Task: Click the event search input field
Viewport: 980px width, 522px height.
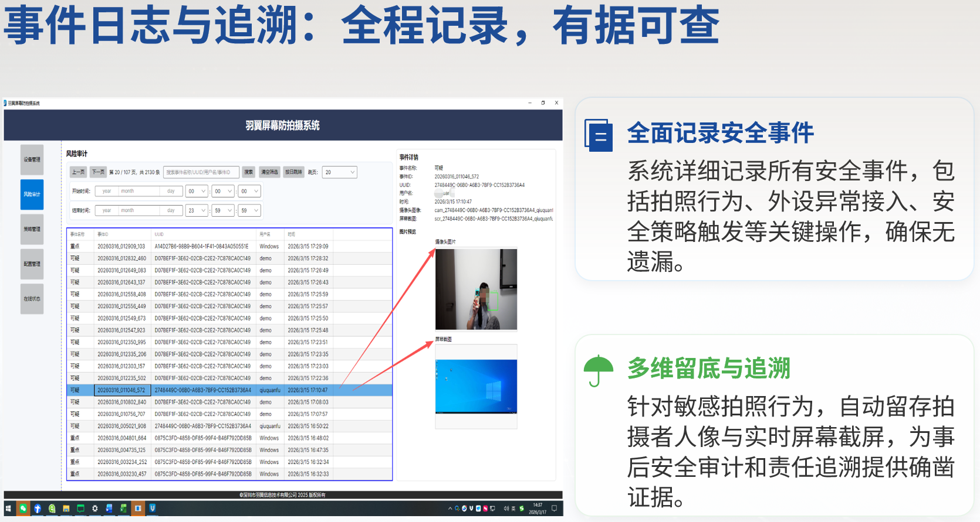Action: pos(201,172)
